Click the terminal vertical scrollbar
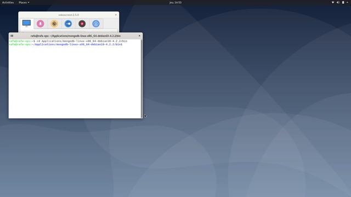This screenshot has height=197, width=351. (x=141, y=79)
